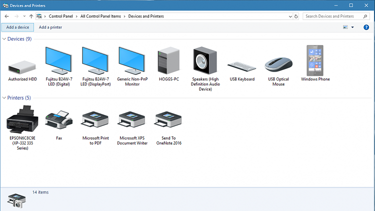Collapse the Printers (5) group
Image resolution: width=375 pixels, height=211 pixels.
point(4,97)
